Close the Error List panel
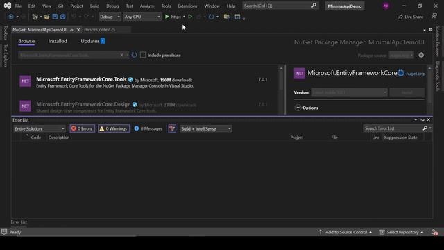The width and height of the screenshot is (444, 250). (x=429, y=120)
